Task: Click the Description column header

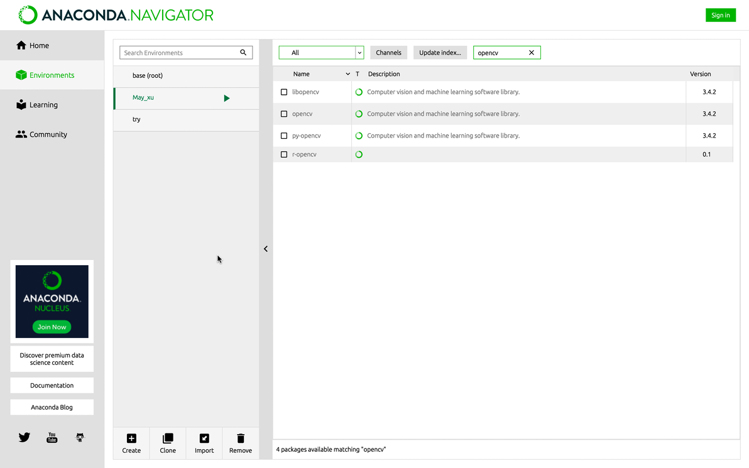Action: 384,74
